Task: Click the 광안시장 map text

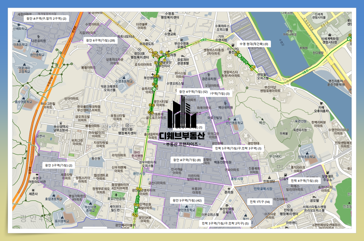Action: coord(139,173)
